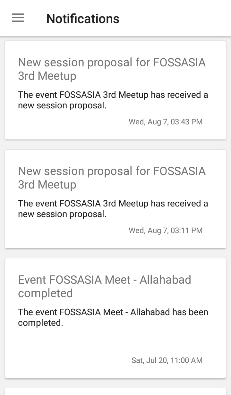Image resolution: width=231 pixels, height=395 pixels.
Task: Click the Sat, Jul 20, 11:00 AM timestamp
Action: (x=167, y=360)
